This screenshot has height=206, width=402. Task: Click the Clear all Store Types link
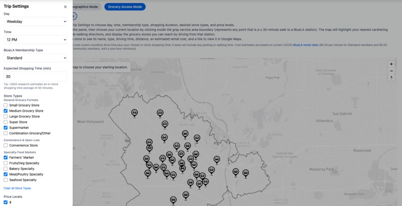[x=17, y=188]
